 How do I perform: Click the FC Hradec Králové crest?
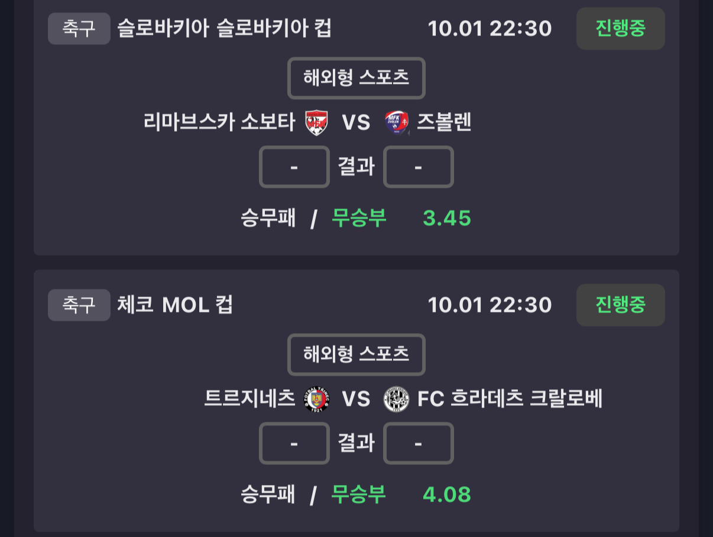click(396, 399)
